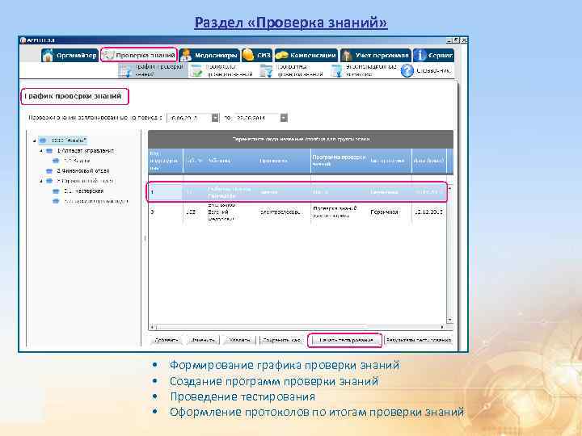Open the СИЗ tab
Image resolution: width=582 pixels, height=436 pixels.
[257, 56]
